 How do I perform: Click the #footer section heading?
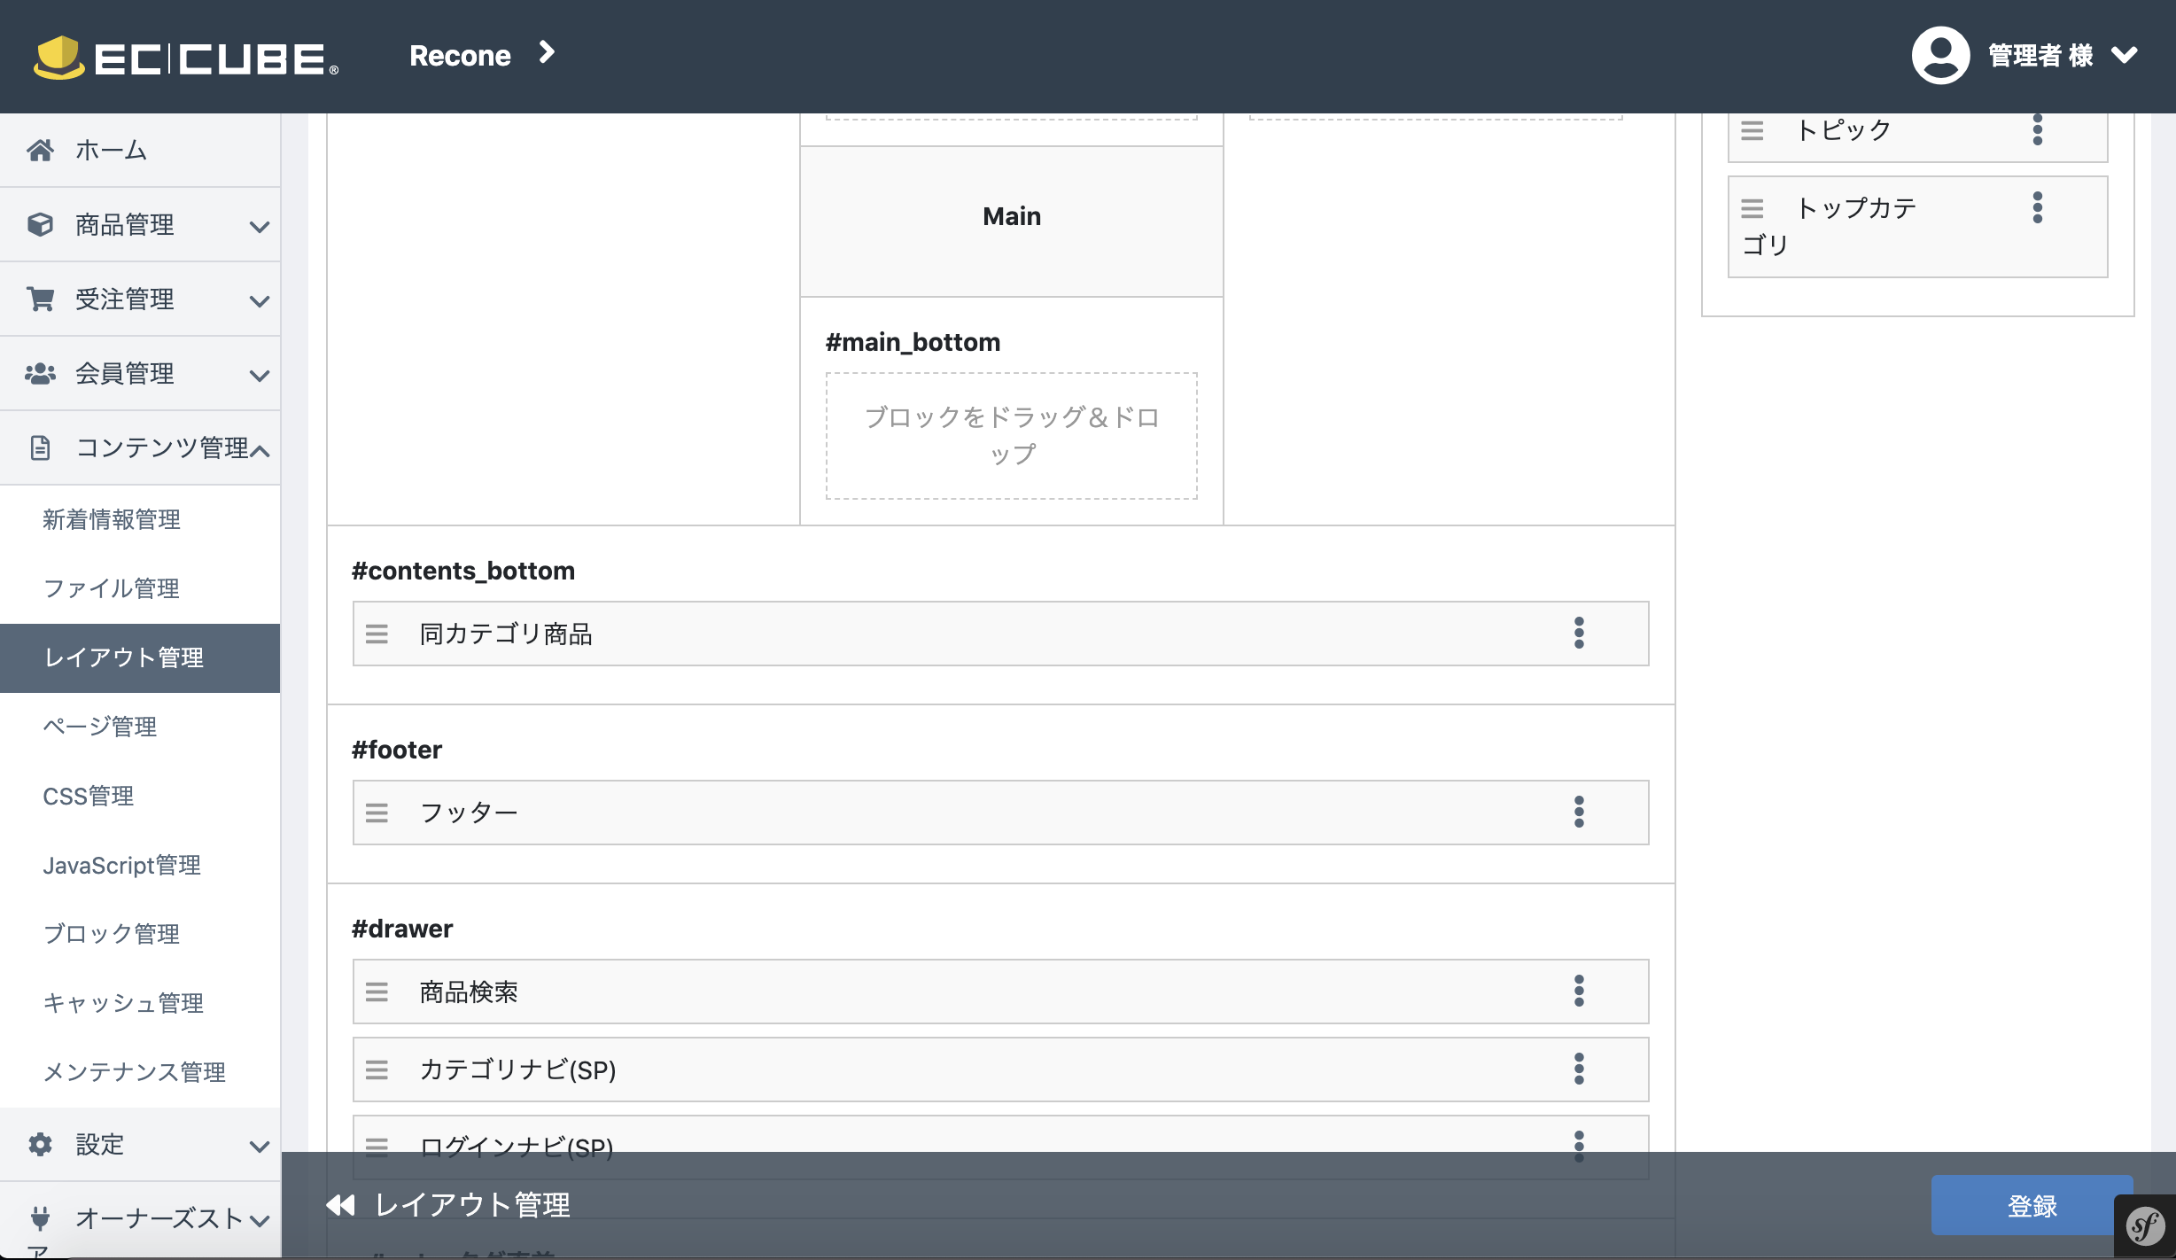396,750
